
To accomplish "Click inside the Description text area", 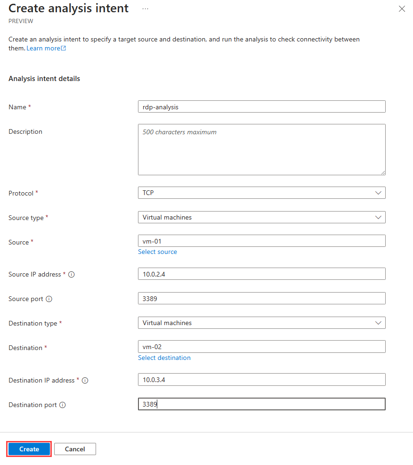I will click(x=261, y=149).
